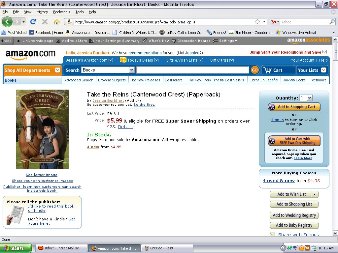The height and width of the screenshot is (253, 338).
Task: Open the Bookmarks menu
Action: [62, 12]
